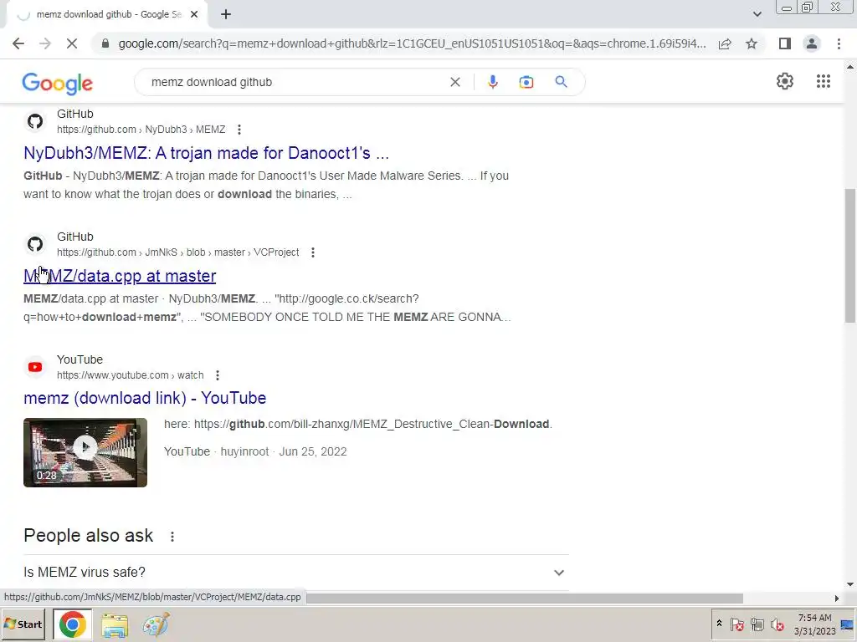Click the horizontal scrollbar thumb

pyautogui.click(x=524, y=599)
